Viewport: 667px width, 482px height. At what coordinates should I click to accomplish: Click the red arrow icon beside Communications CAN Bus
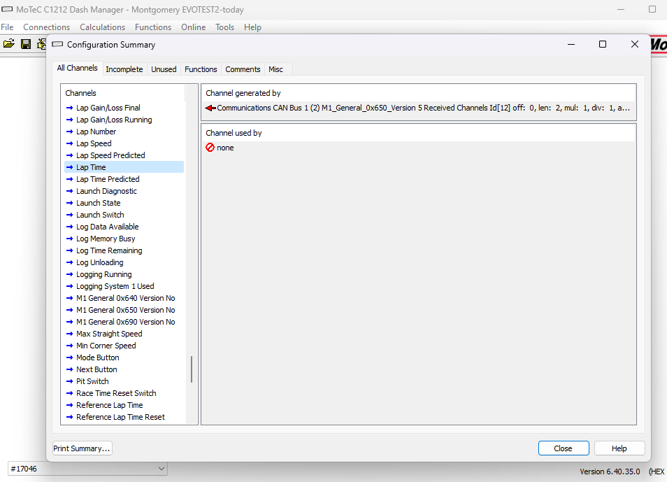(x=210, y=108)
